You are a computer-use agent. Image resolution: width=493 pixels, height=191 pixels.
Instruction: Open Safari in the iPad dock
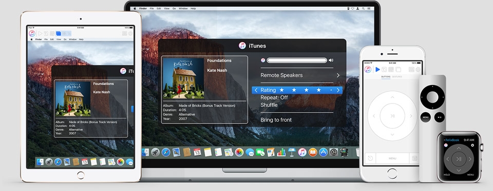click(58, 161)
